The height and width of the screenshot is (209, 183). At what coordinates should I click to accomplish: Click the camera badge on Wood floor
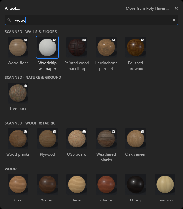click(x=25, y=40)
